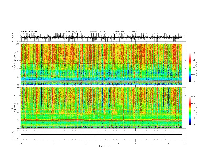Image resolution: width=208 pixels, height=161 pixels.
Task: Click the ch.1 voltage waveform trace
Action: 101,37
